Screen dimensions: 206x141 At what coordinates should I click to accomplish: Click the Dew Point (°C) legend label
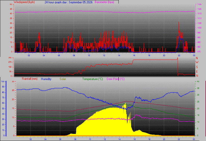tap(116, 79)
